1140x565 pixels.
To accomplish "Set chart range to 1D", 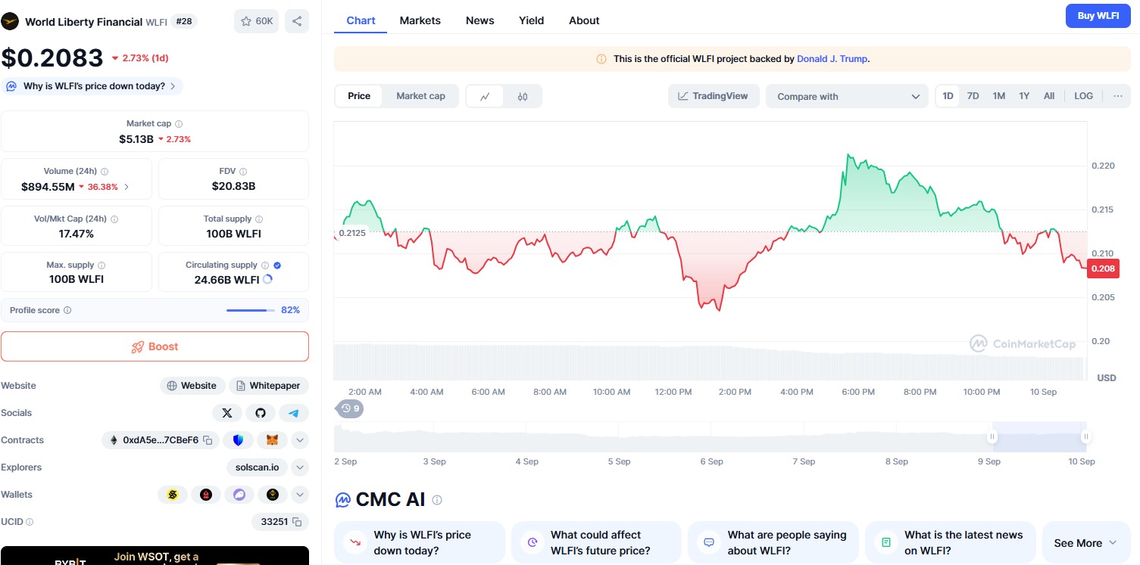I will pos(948,96).
